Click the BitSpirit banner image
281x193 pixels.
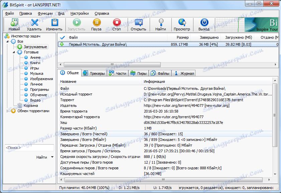261,25
